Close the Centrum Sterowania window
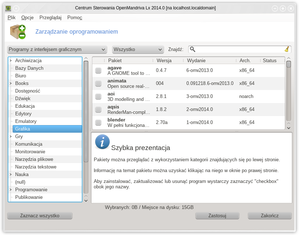This screenshot has width=299, height=235. pos(291,8)
